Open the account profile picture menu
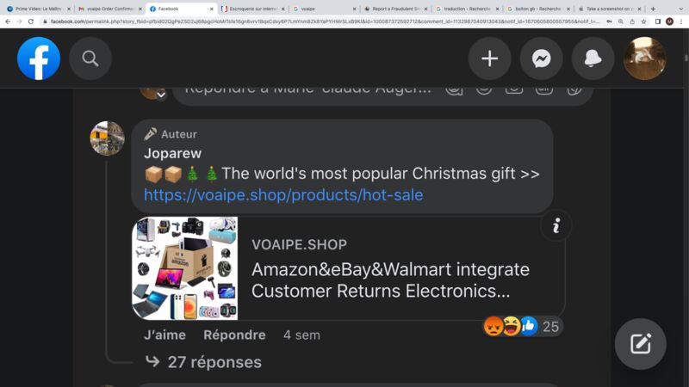The width and height of the screenshot is (689, 387). [644, 58]
